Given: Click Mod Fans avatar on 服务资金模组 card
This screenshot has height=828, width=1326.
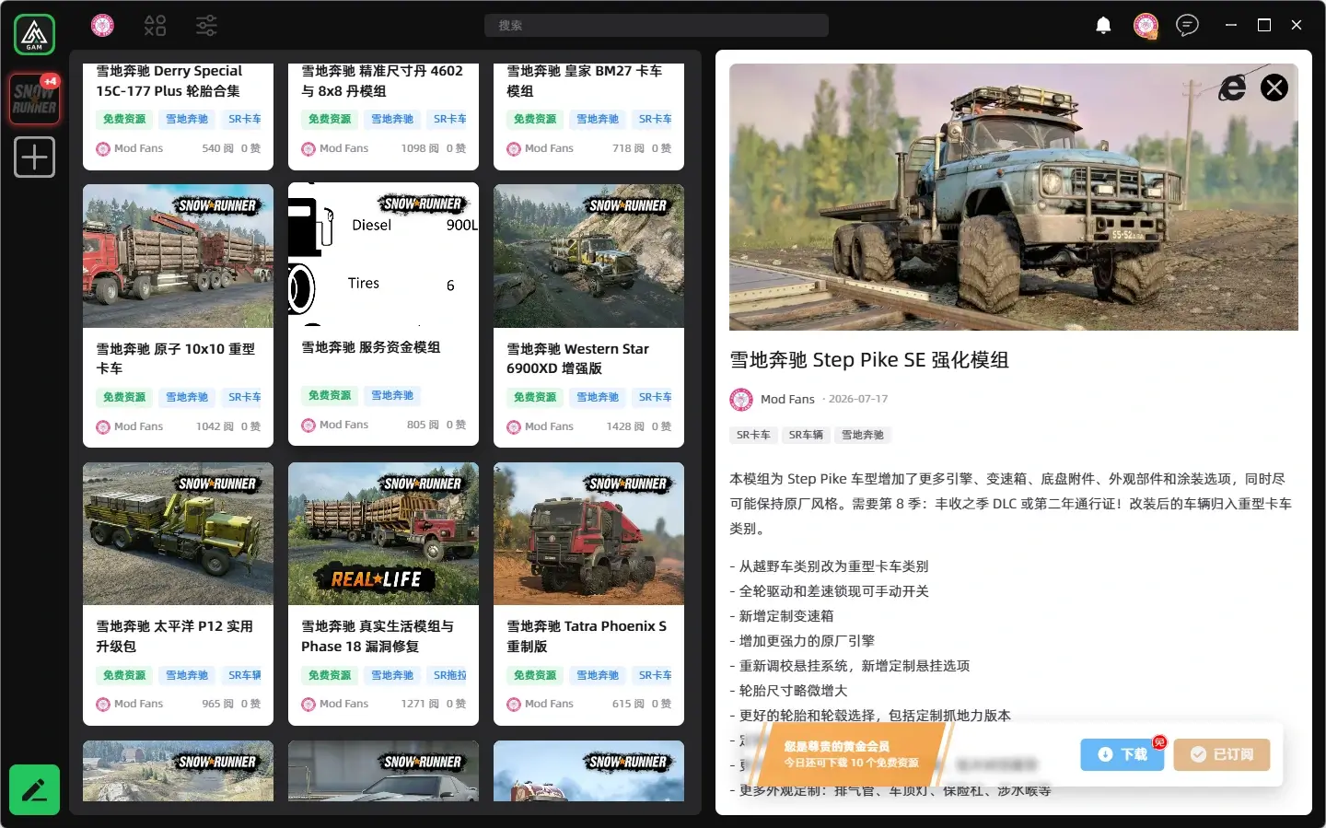Looking at the screenshot, I should [x=308, y=426].
